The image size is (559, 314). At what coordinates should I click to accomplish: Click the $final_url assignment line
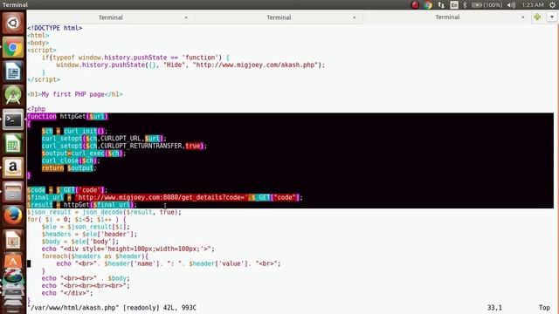coord(165,197)
